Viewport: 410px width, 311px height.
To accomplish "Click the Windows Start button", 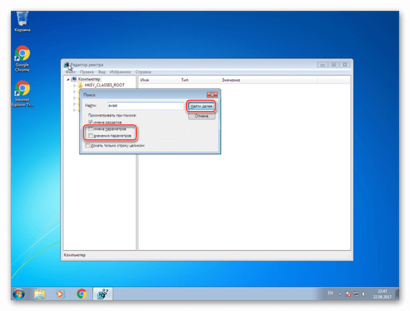I will [18, 294].
